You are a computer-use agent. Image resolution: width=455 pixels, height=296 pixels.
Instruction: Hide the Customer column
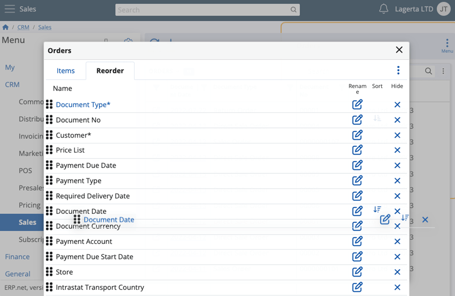(x=397, y=135)
